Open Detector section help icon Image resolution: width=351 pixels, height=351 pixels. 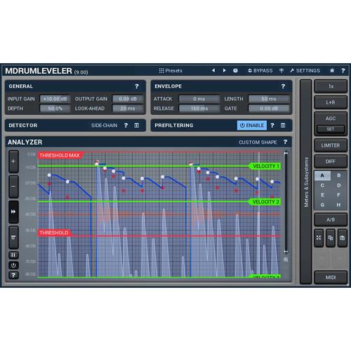(126, 126)
